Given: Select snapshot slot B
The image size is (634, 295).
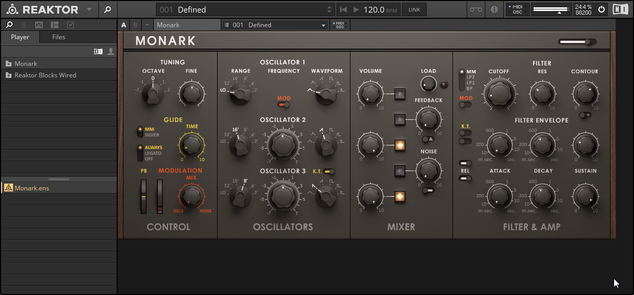Looking at the screenshot, I should point(135,25).
